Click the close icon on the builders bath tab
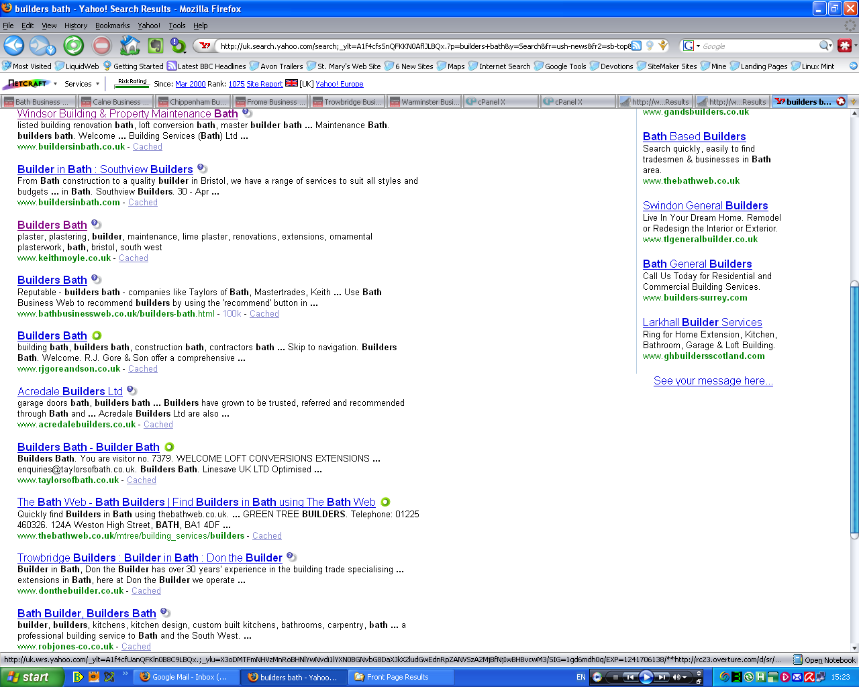 841,101
